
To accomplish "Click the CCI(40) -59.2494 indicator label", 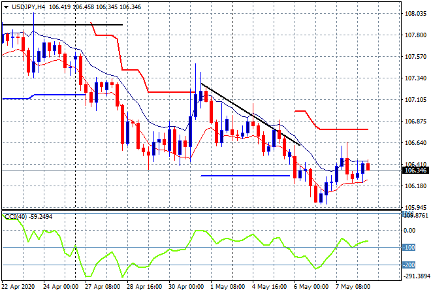I will [x=29, y=217].
